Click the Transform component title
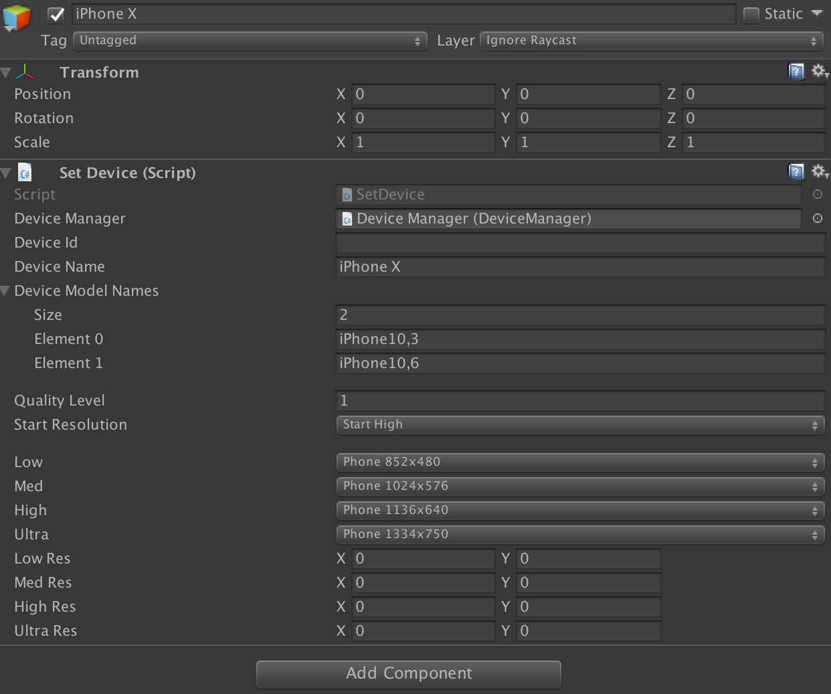 pos(99,72)
